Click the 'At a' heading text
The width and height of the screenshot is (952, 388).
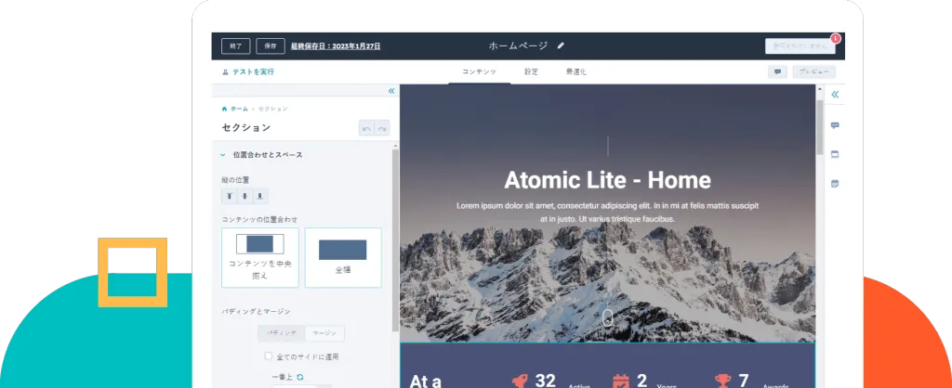[x=424, y=382]
